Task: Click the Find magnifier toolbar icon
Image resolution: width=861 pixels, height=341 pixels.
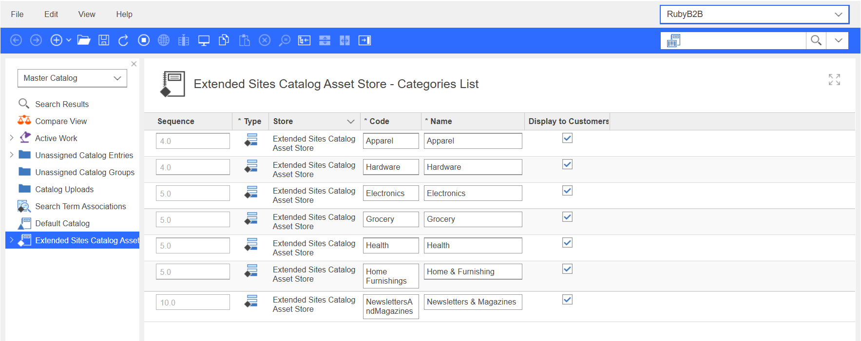Action: 285,40
